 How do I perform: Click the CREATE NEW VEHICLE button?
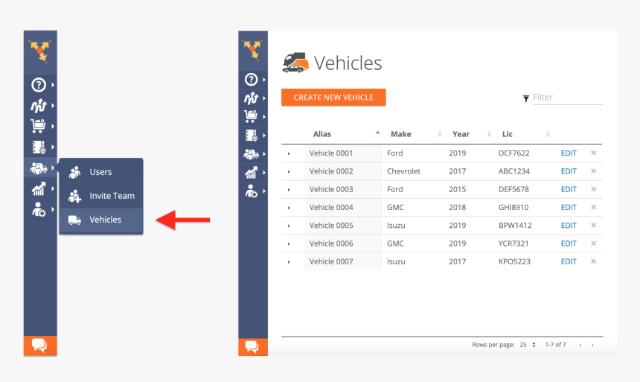333,98
